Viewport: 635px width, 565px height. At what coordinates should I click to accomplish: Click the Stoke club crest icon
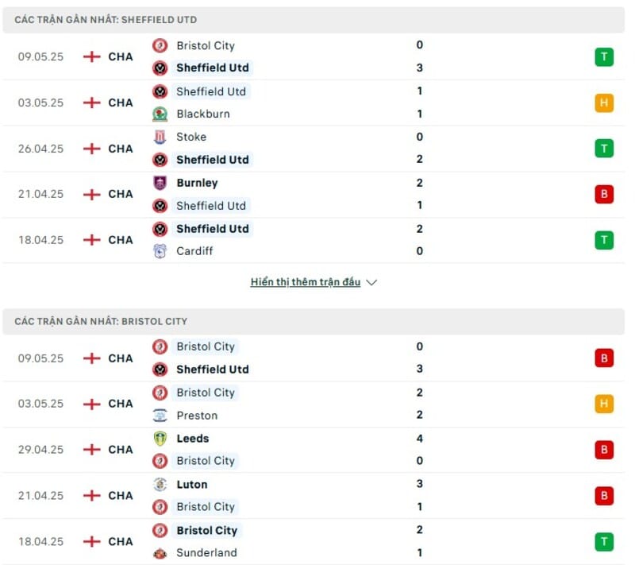click(160, 137)
